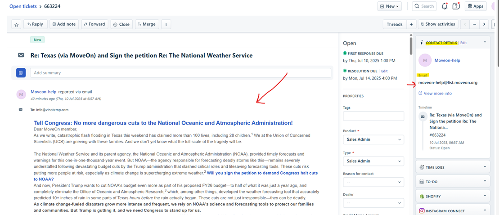Click the ticket number #663224 in timeline
Viewport: 499px width, 215px height.
438,135
